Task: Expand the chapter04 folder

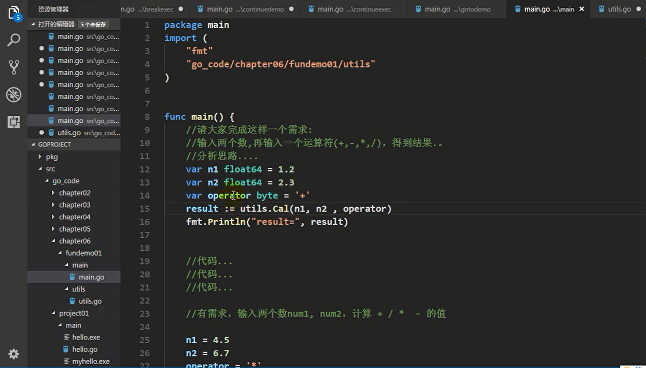Action: pyautogui.click(x=53, y=217)
